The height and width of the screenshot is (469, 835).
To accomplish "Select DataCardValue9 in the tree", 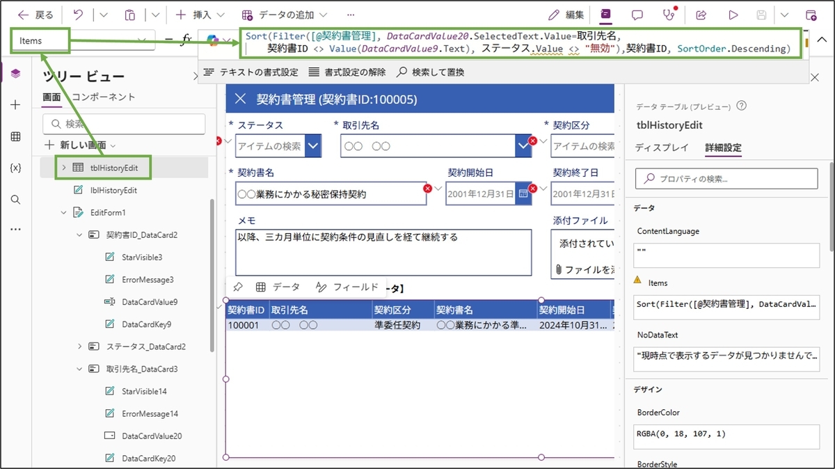I will (150, 302).
